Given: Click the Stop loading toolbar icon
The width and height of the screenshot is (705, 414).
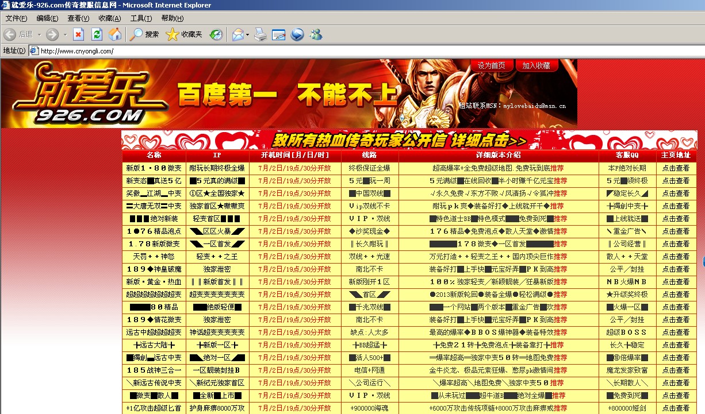Looking at the screenshot, I should click(78, 34).
